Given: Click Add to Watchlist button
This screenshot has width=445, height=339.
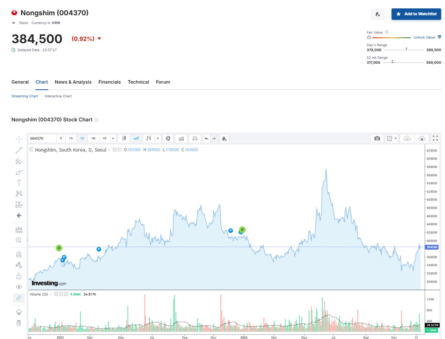Looking at the screenshot, I should (x=416, y=14).
